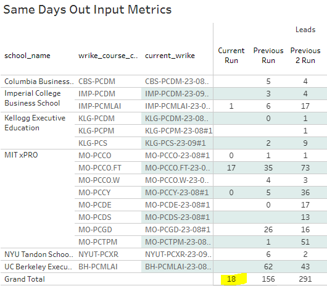
Task: Select the MO-PCTPM course code
Action: click(98, 242)
